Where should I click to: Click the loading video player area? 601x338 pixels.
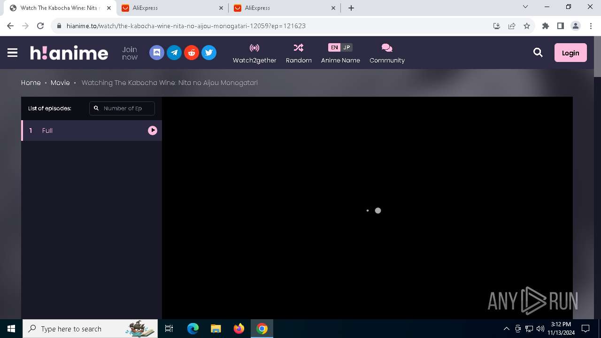coord(367,208)
